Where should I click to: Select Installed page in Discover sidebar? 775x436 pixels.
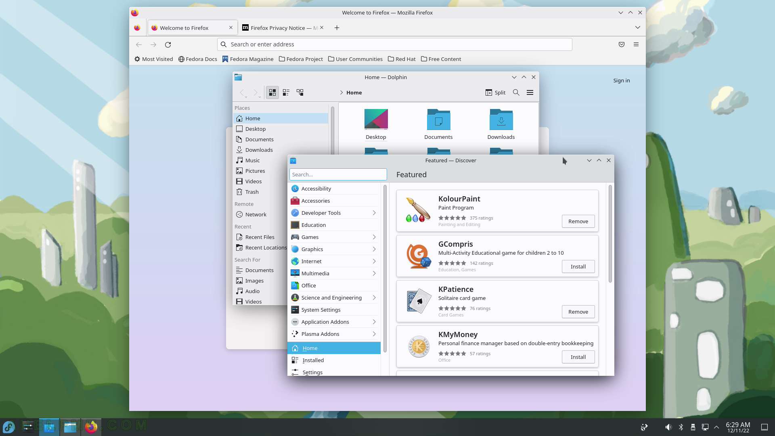[x=334, y=360]
